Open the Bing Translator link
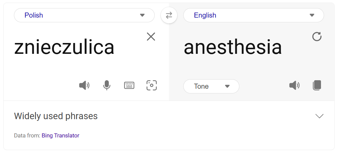The height and width of the screenshot is (152, 338). tap(61, 136)
